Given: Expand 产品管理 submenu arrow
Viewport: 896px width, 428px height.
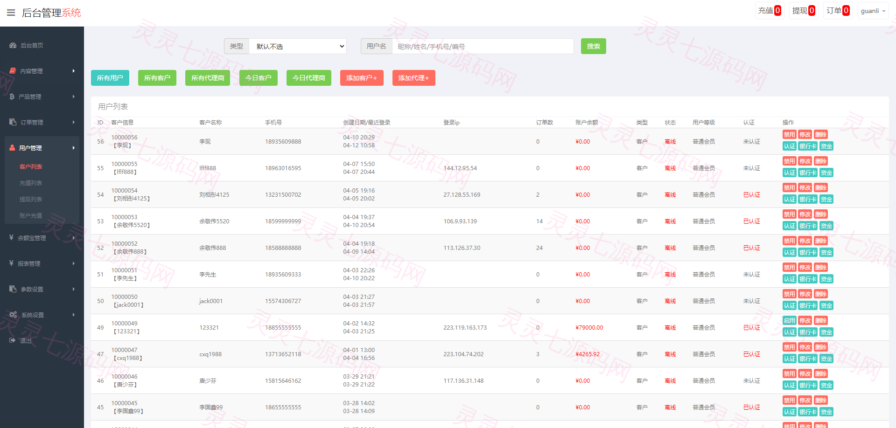Looking at the screenshot, I should click(74, 97).
